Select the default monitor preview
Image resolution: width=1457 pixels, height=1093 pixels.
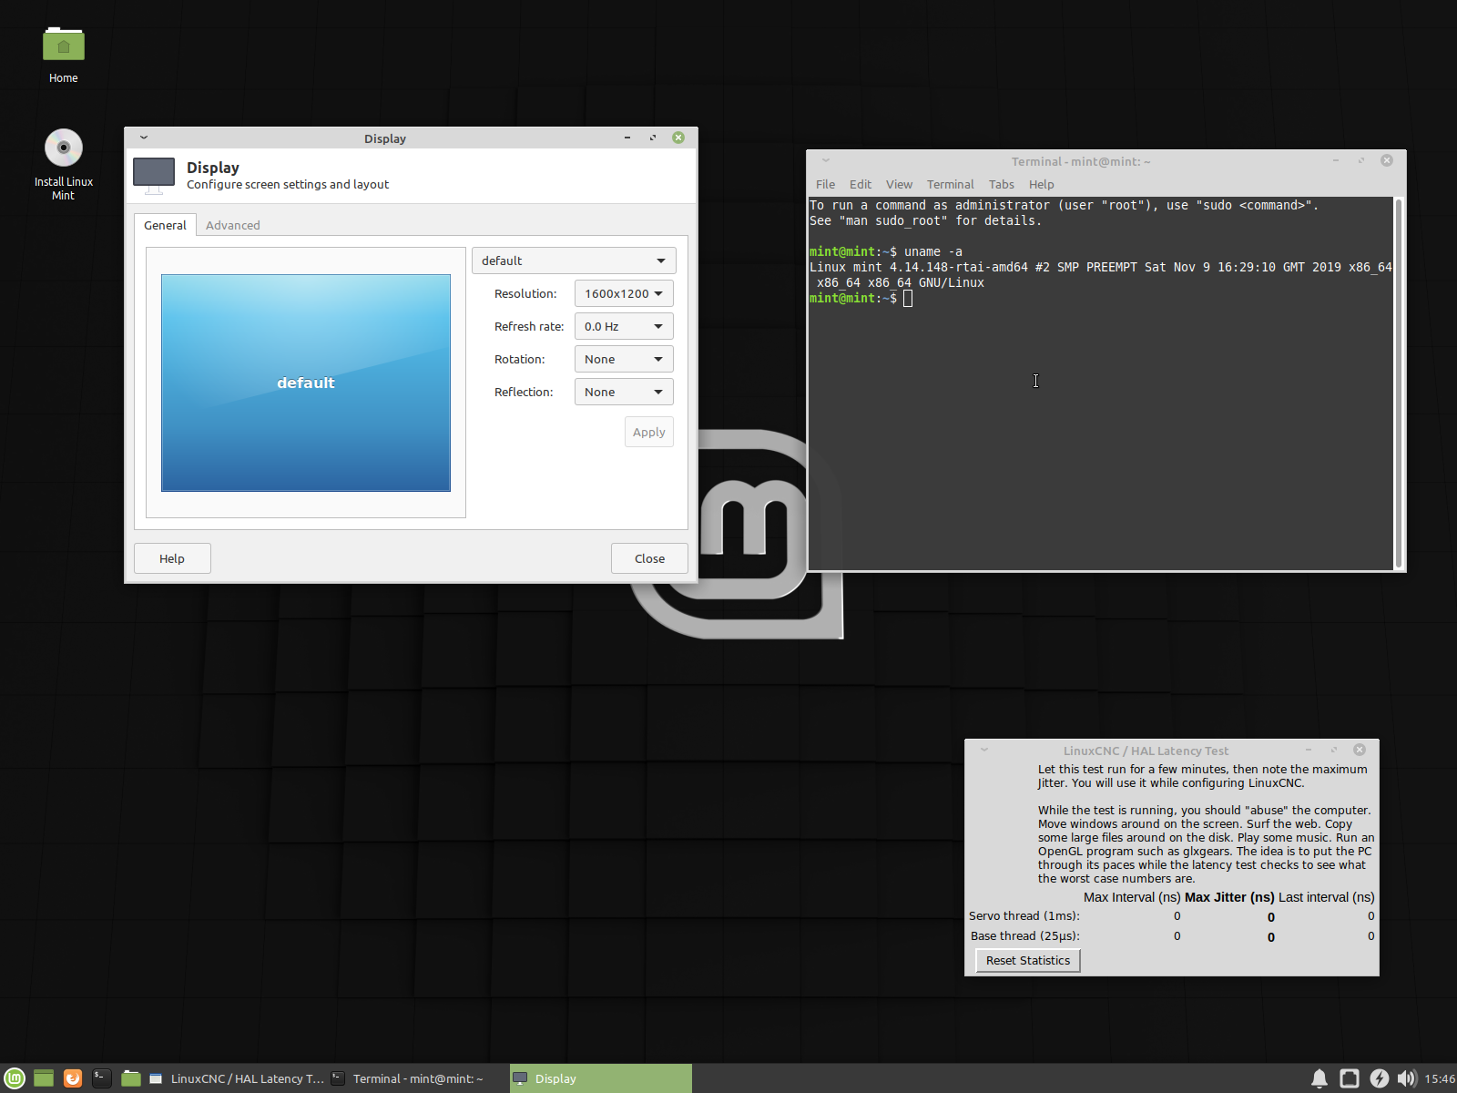[306, 383]
